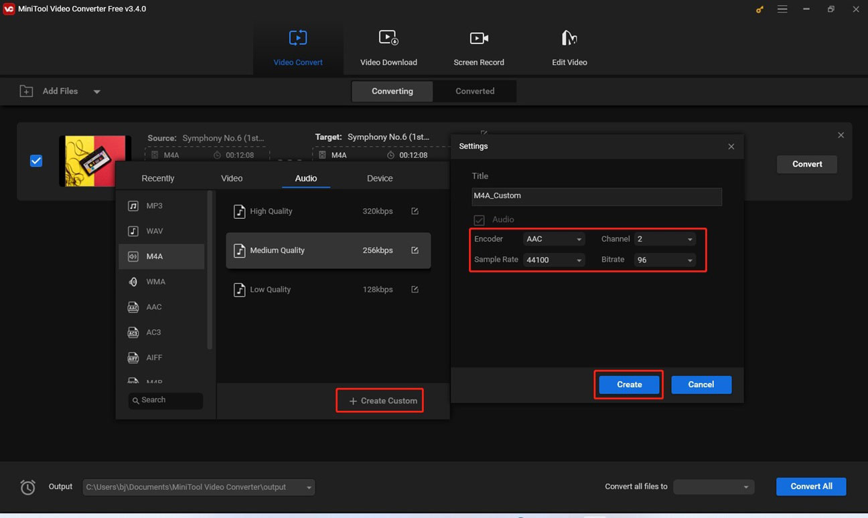Edit the Medium Quality preset icon
This screenshot has height=518, width=868.
pos(415,250)
